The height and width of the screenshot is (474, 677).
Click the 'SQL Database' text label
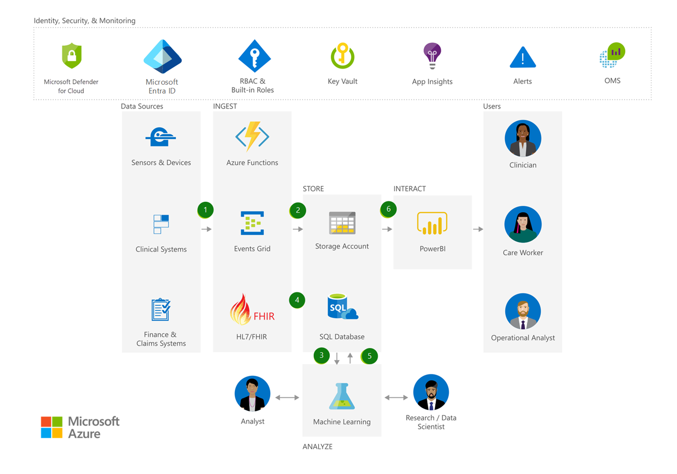(x=342, y=337)
